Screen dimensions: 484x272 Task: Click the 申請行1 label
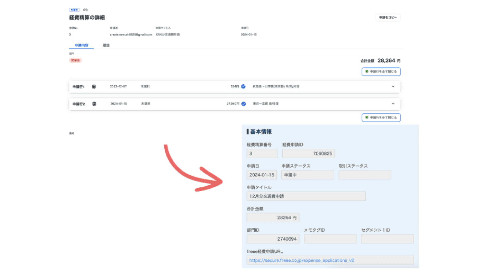tap(78, 87)
